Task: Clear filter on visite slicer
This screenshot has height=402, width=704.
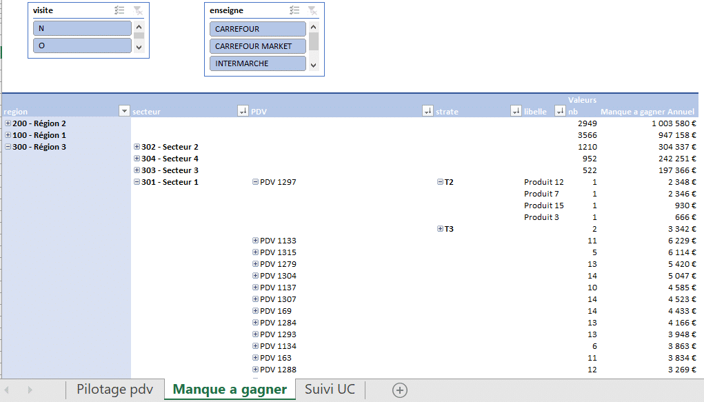Action: [x=138, y=10]
